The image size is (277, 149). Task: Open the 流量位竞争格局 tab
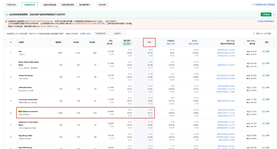pyautogui.click(x=67, y=5)
